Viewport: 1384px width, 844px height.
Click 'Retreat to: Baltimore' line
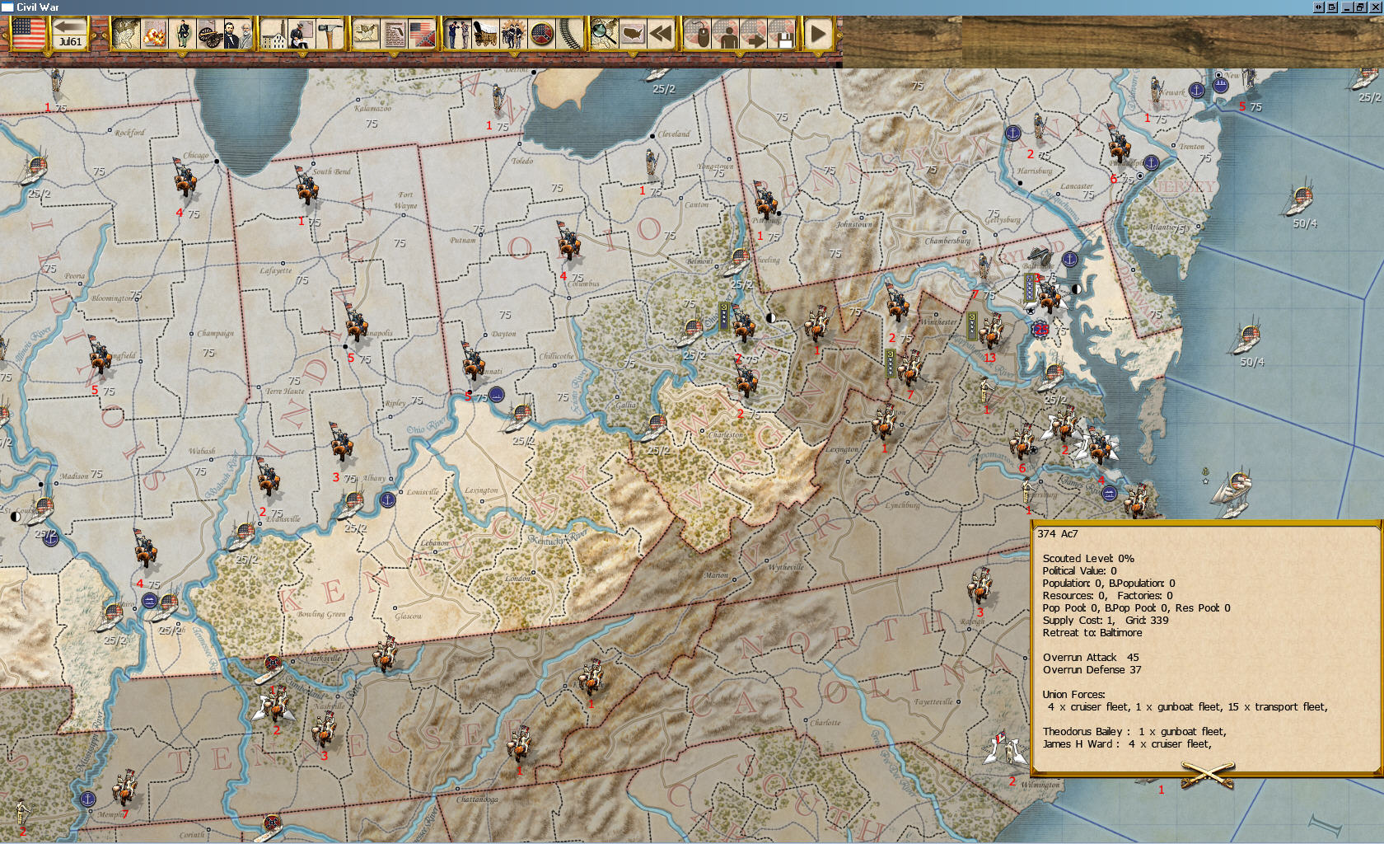(x=1092, y=633)
